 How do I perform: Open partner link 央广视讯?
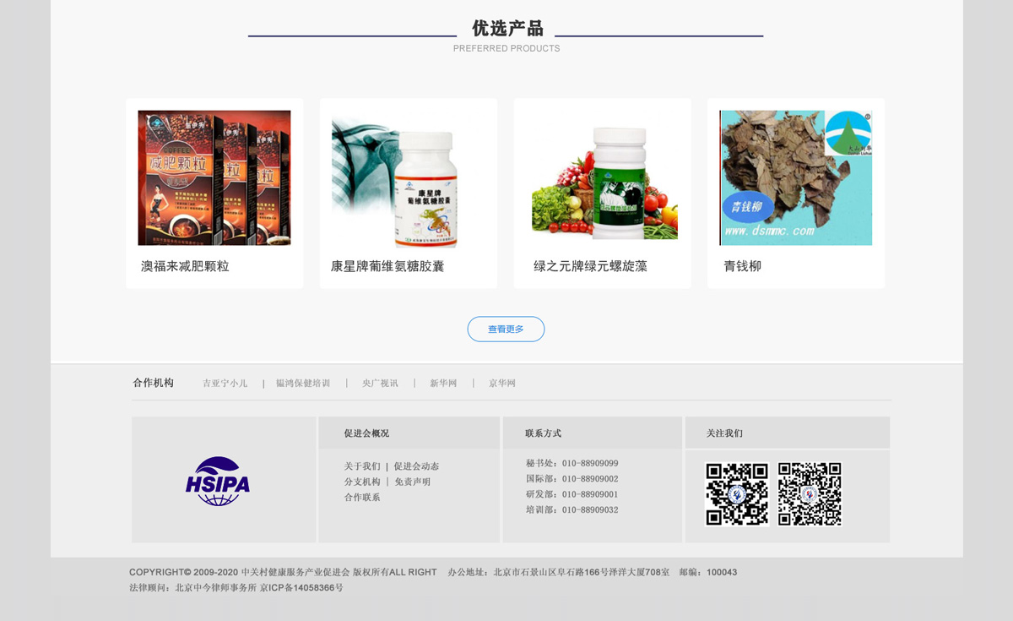coord(380,384)
